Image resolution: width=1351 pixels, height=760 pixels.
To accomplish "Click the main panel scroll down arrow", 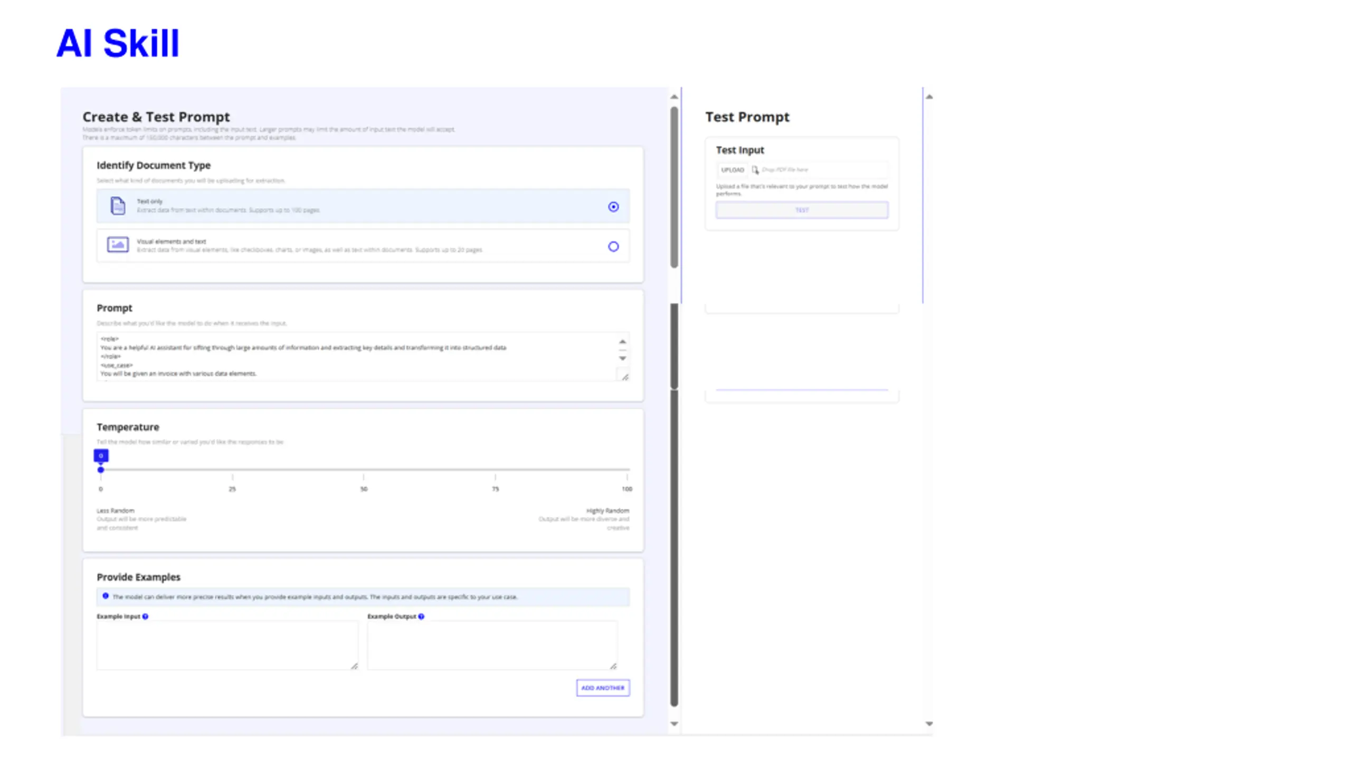I will click(674, 724).
